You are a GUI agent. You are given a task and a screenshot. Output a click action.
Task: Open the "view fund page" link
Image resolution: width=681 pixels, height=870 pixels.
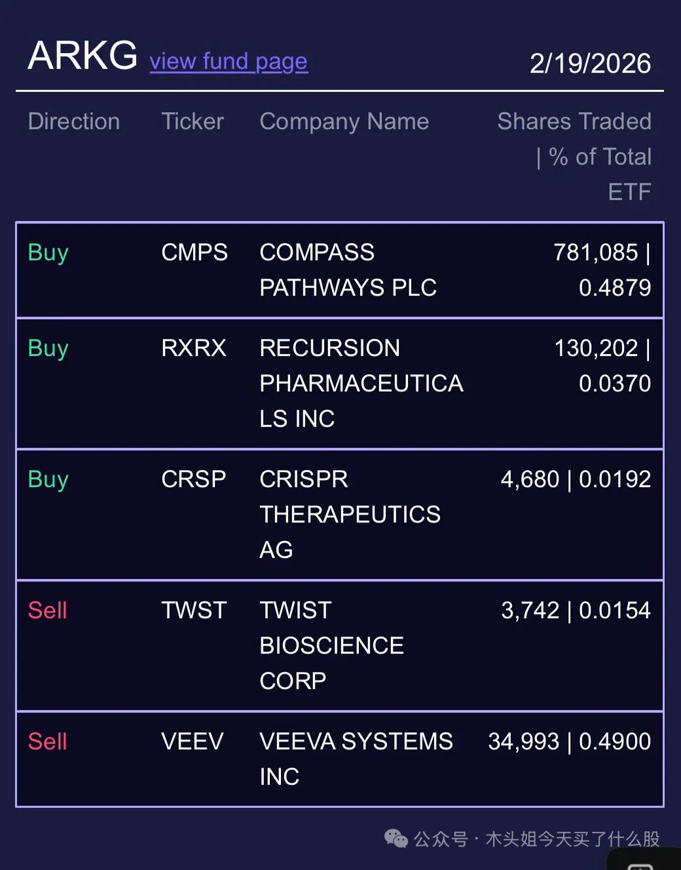[229, 62]
